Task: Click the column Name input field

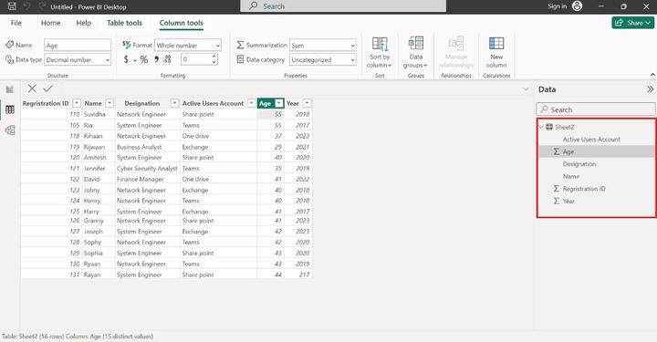Action: click(x=78, y=46)
